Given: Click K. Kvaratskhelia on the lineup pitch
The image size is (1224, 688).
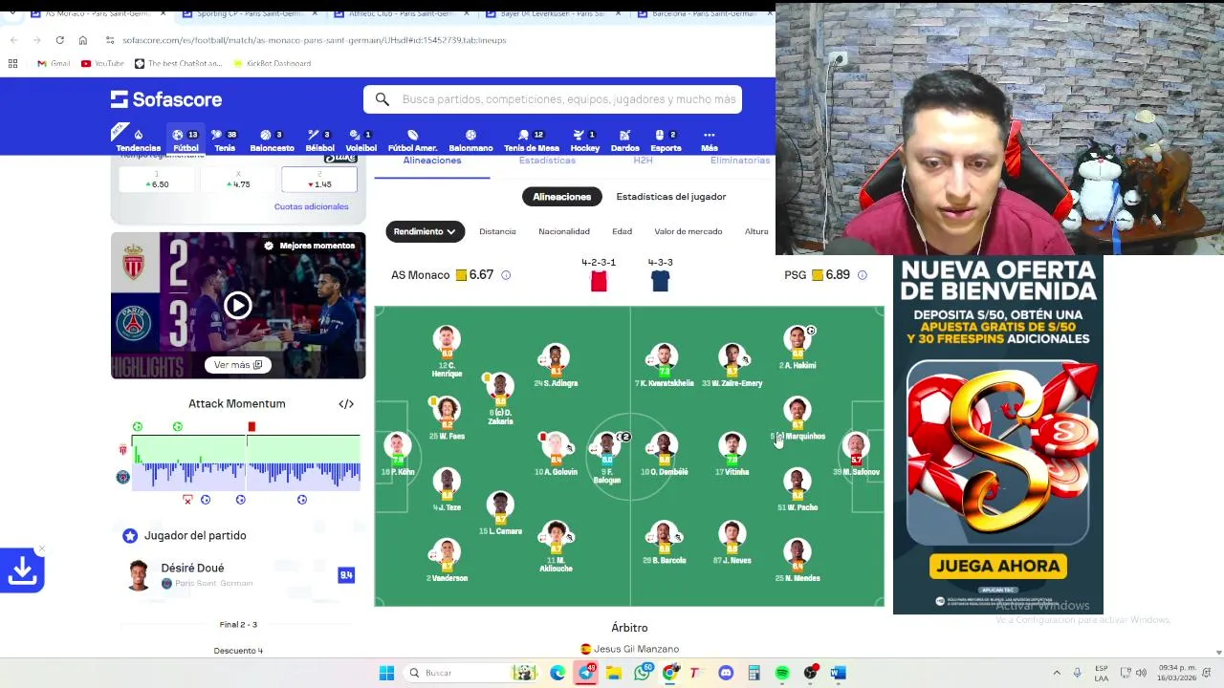Looking at the screenshot, I should tap(664, 366).
